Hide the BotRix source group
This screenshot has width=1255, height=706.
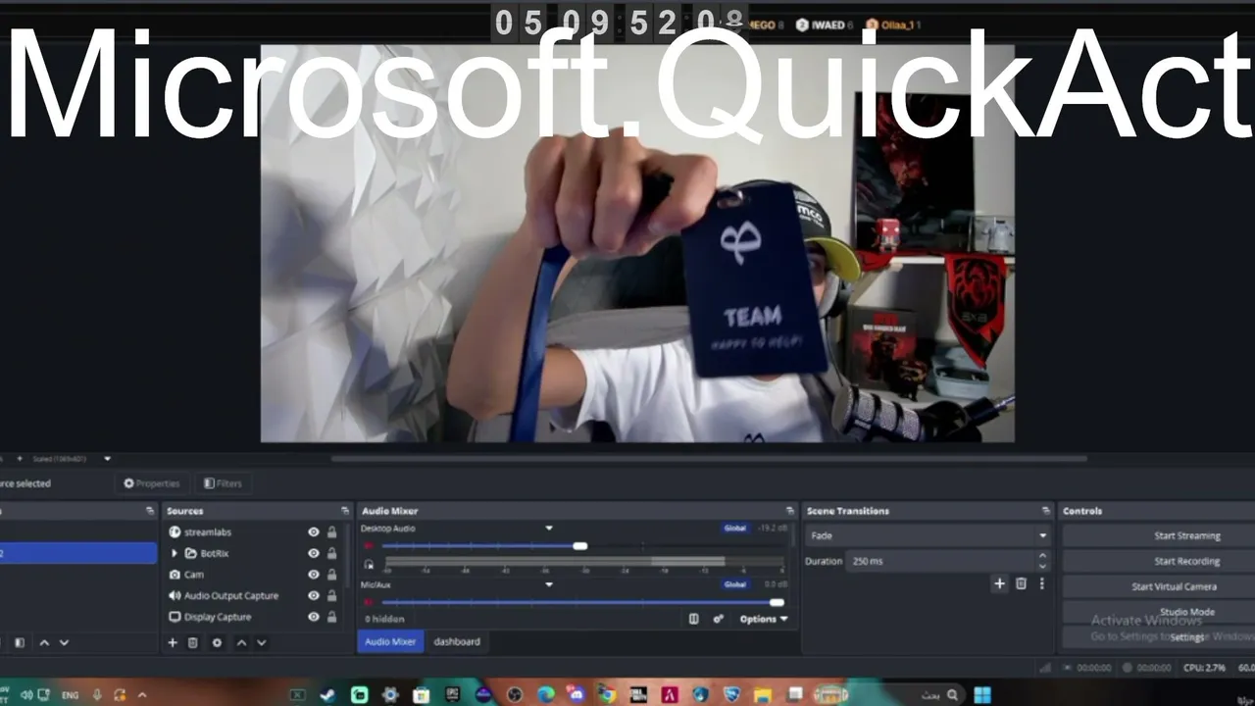[314, 554]
